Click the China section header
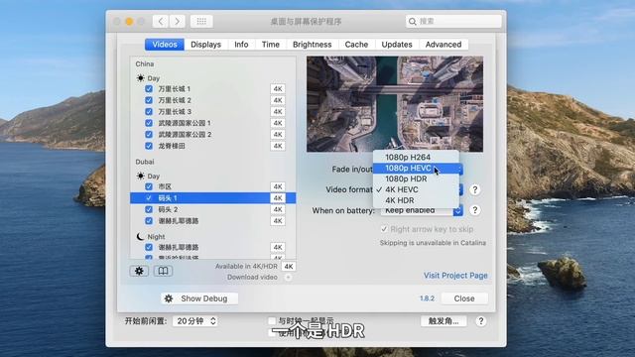This screenshot has height=357, width=635. [145, 63]
